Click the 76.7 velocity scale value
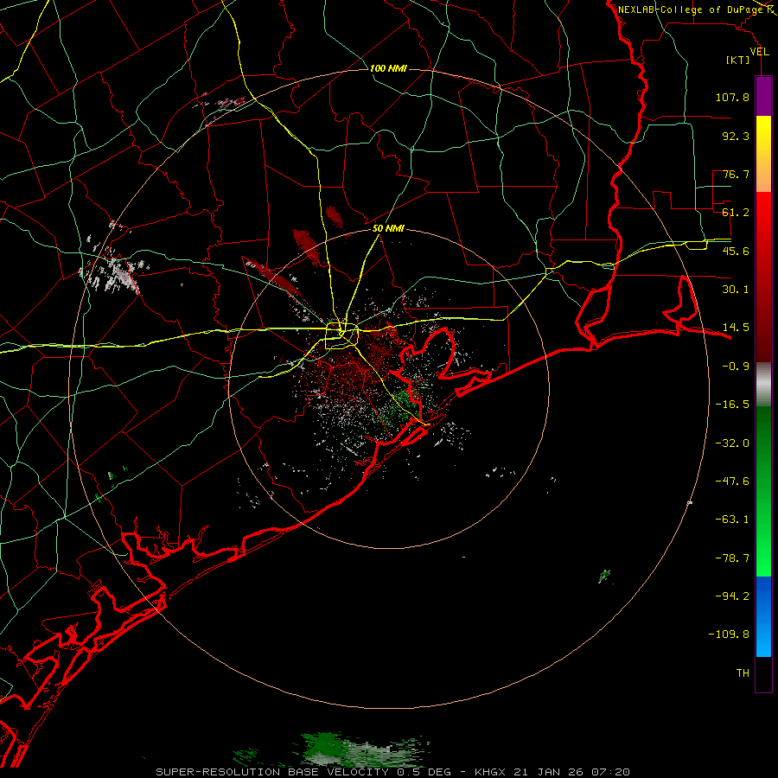 [x=736, y=174]
